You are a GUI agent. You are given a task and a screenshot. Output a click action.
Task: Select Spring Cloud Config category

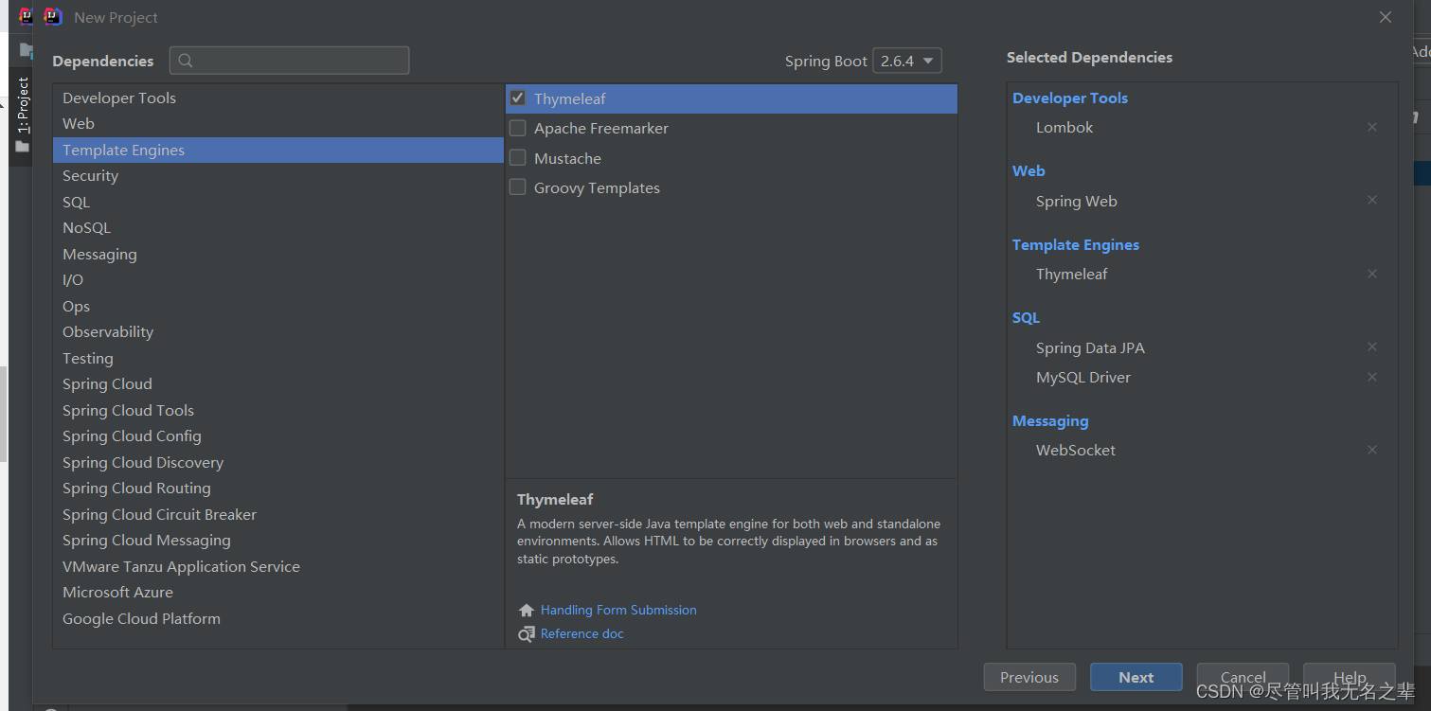(x=278, y=435)
